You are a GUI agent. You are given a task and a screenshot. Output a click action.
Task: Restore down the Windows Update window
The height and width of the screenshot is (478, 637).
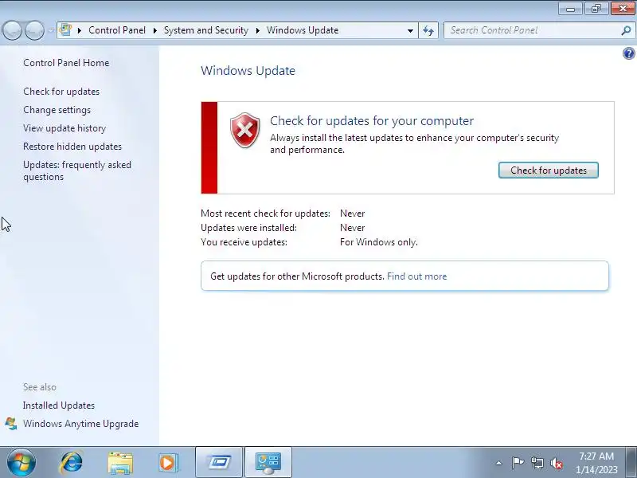[x=596, y=9]
